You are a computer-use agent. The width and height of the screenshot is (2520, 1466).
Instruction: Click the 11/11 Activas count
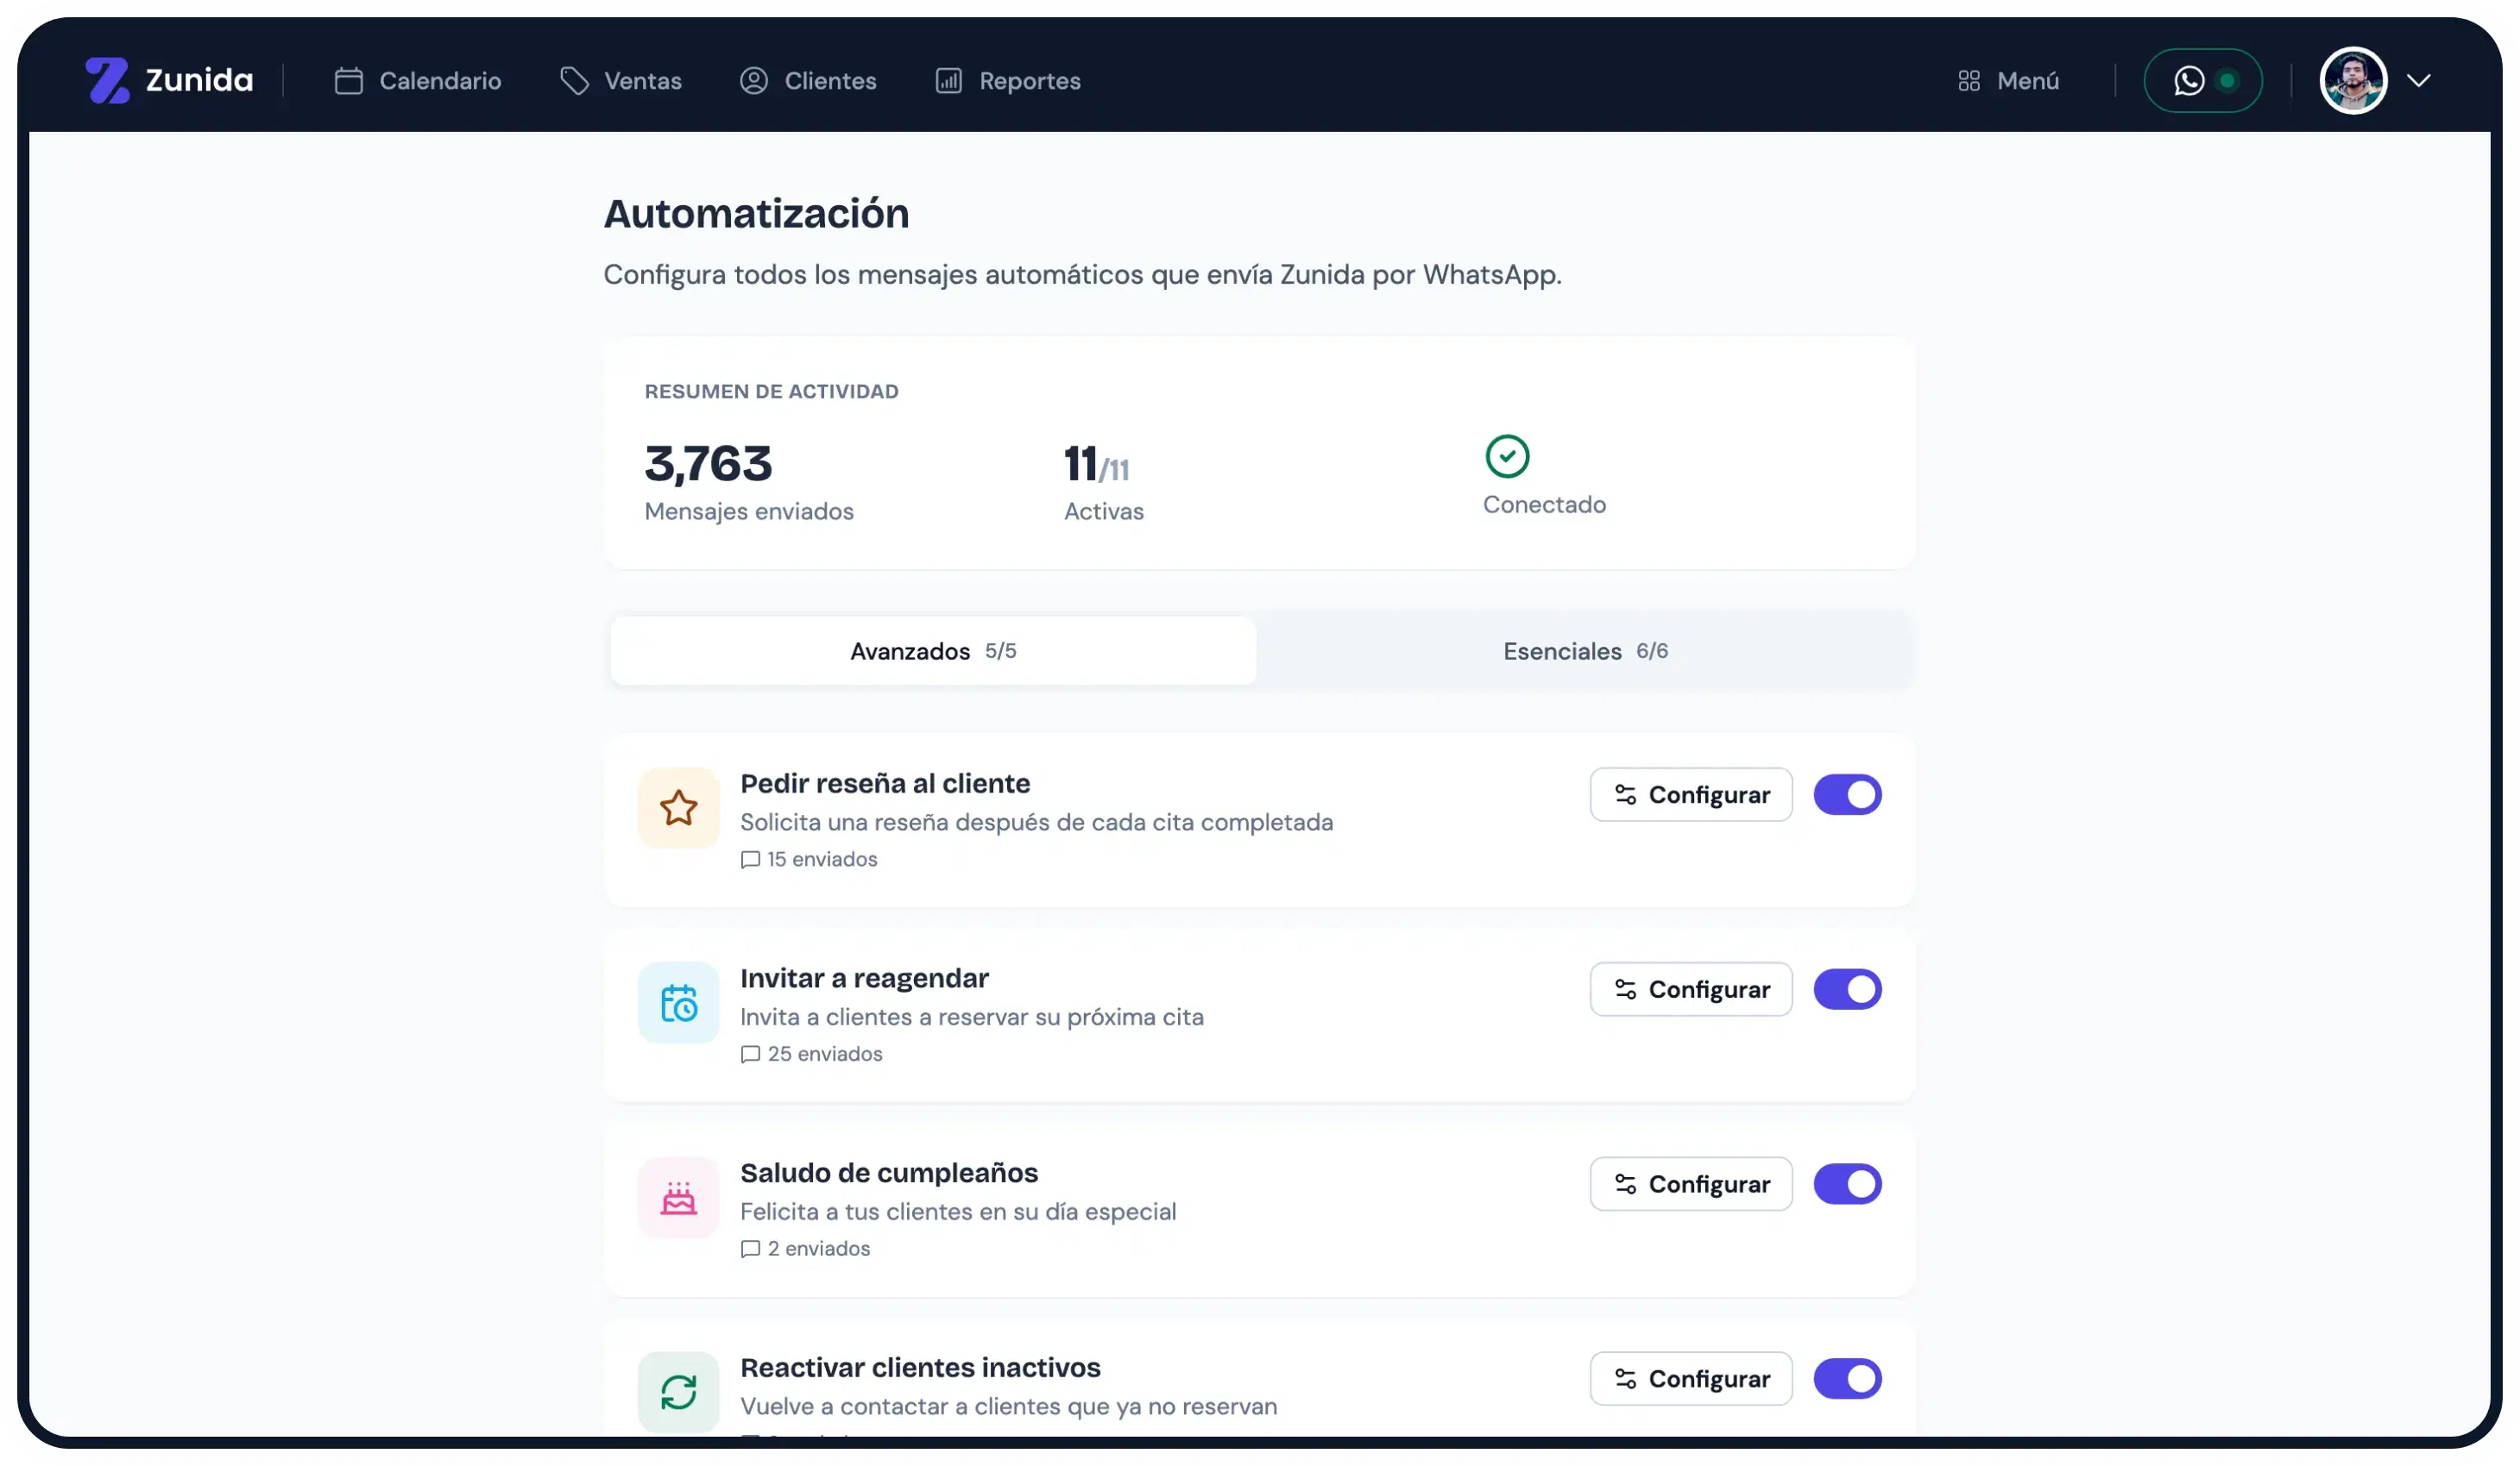[1096, 465]
